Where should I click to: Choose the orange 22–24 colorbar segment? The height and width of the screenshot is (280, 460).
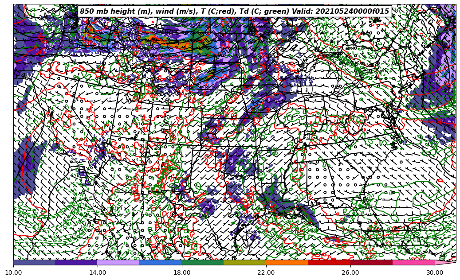click(x=287, y=262)
